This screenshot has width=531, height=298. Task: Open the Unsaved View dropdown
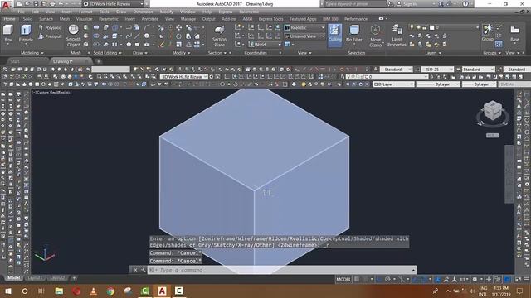point(304,36)
